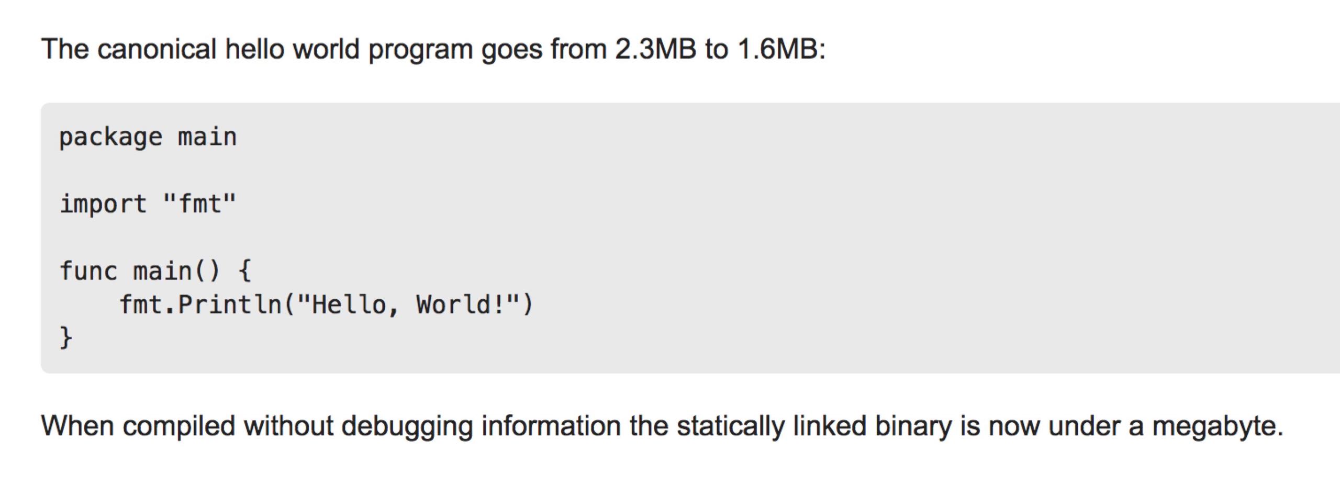Click the "2.3MB" size text
Screen dimensions: 1340x485
pyautogui.click(x=655, y=50)
